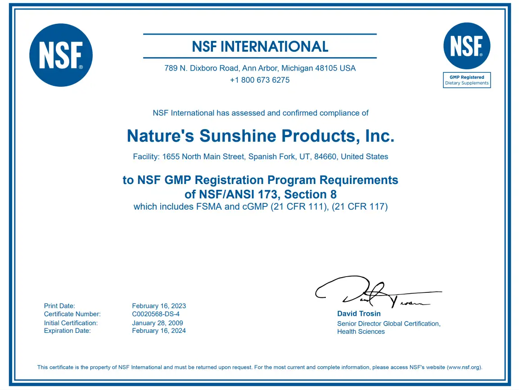
Task: Select the Senior Director Global Certification title
Action: (x=388, y=323)
